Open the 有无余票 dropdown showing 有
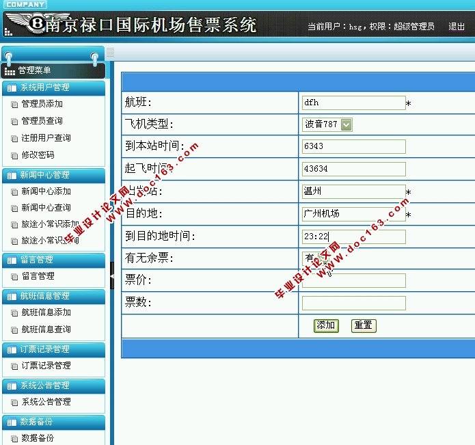Image resolution: width=475 pixels, height=445 pixels. pos(316,258)
